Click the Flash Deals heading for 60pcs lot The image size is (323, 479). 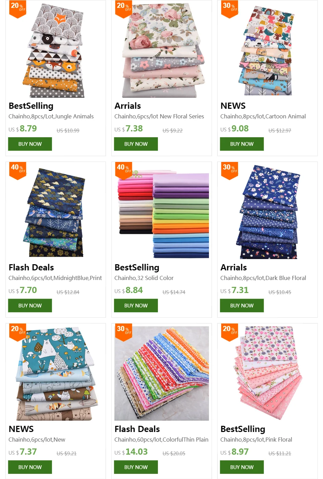(x=137, y=429)
